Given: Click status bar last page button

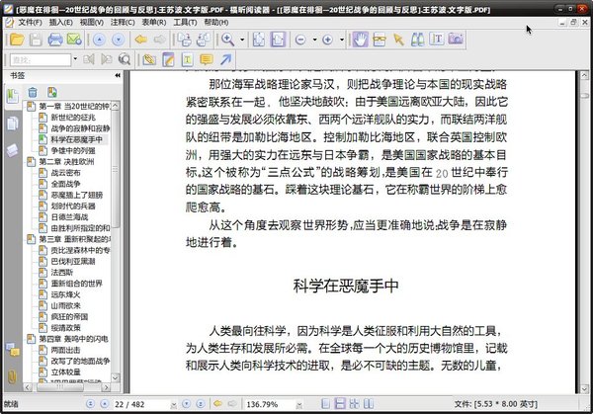Looking at the screenshot, I should [x=201, y=404].
